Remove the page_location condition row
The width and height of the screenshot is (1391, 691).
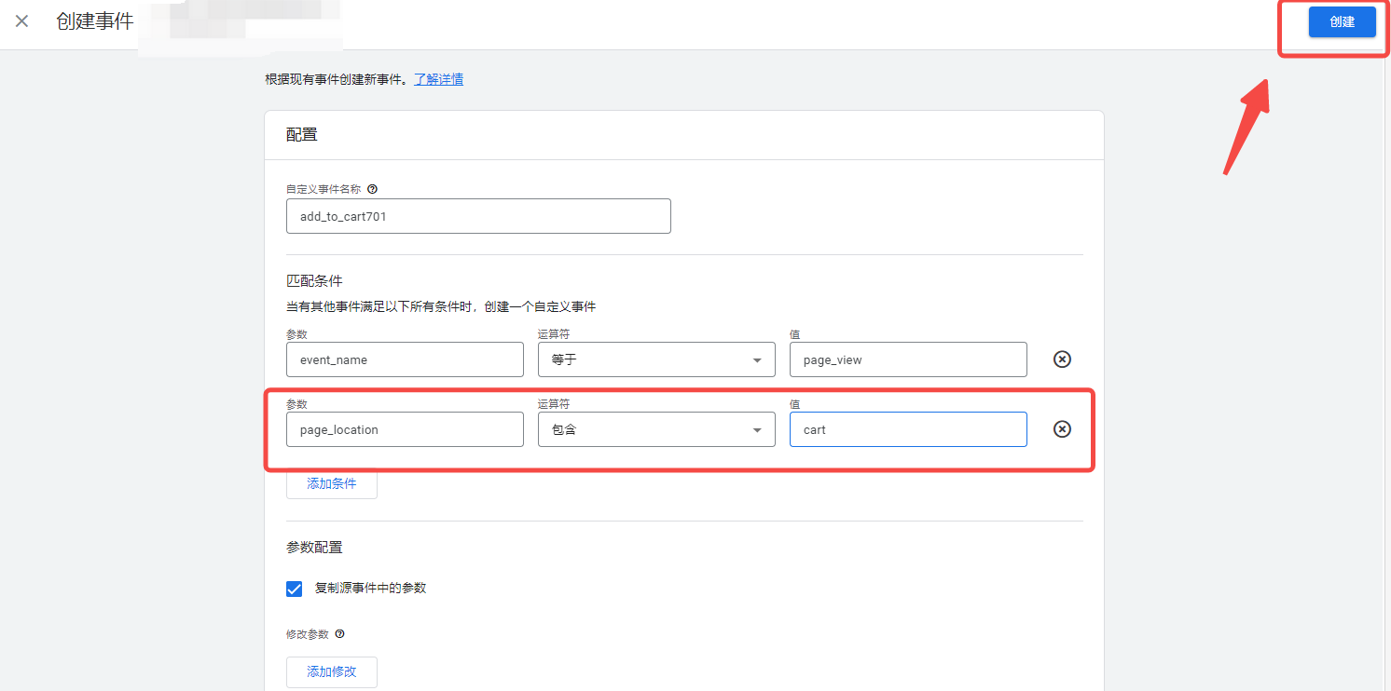(1062, 428)
